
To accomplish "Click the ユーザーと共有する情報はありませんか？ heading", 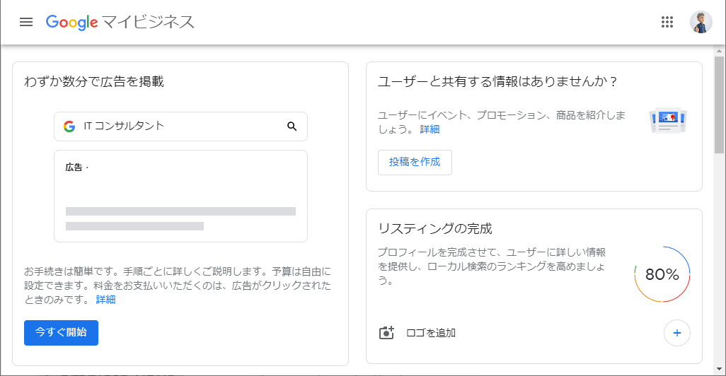I will pos(497,81).
